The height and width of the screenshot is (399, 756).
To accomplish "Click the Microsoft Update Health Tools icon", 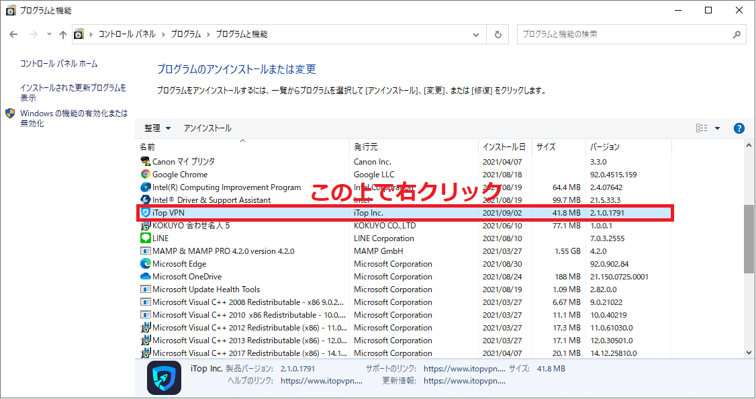I will click(145, 289).
